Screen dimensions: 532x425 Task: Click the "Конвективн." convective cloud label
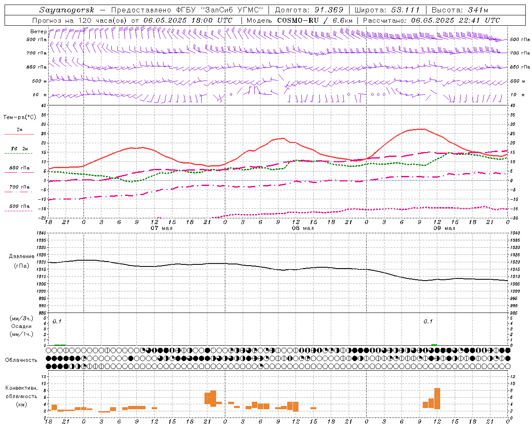click(22, 388)
